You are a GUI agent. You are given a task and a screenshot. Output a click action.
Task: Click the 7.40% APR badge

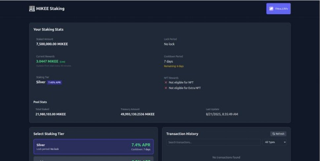pos(55,82)
